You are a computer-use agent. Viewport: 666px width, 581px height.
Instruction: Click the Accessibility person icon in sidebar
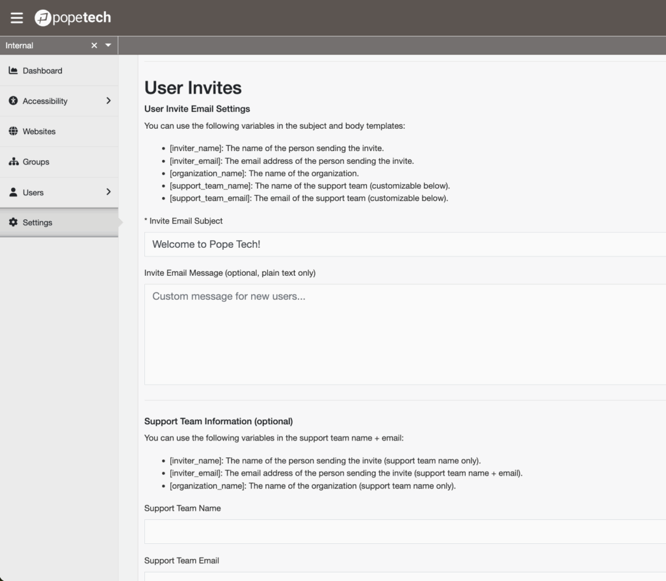point(13,101)
